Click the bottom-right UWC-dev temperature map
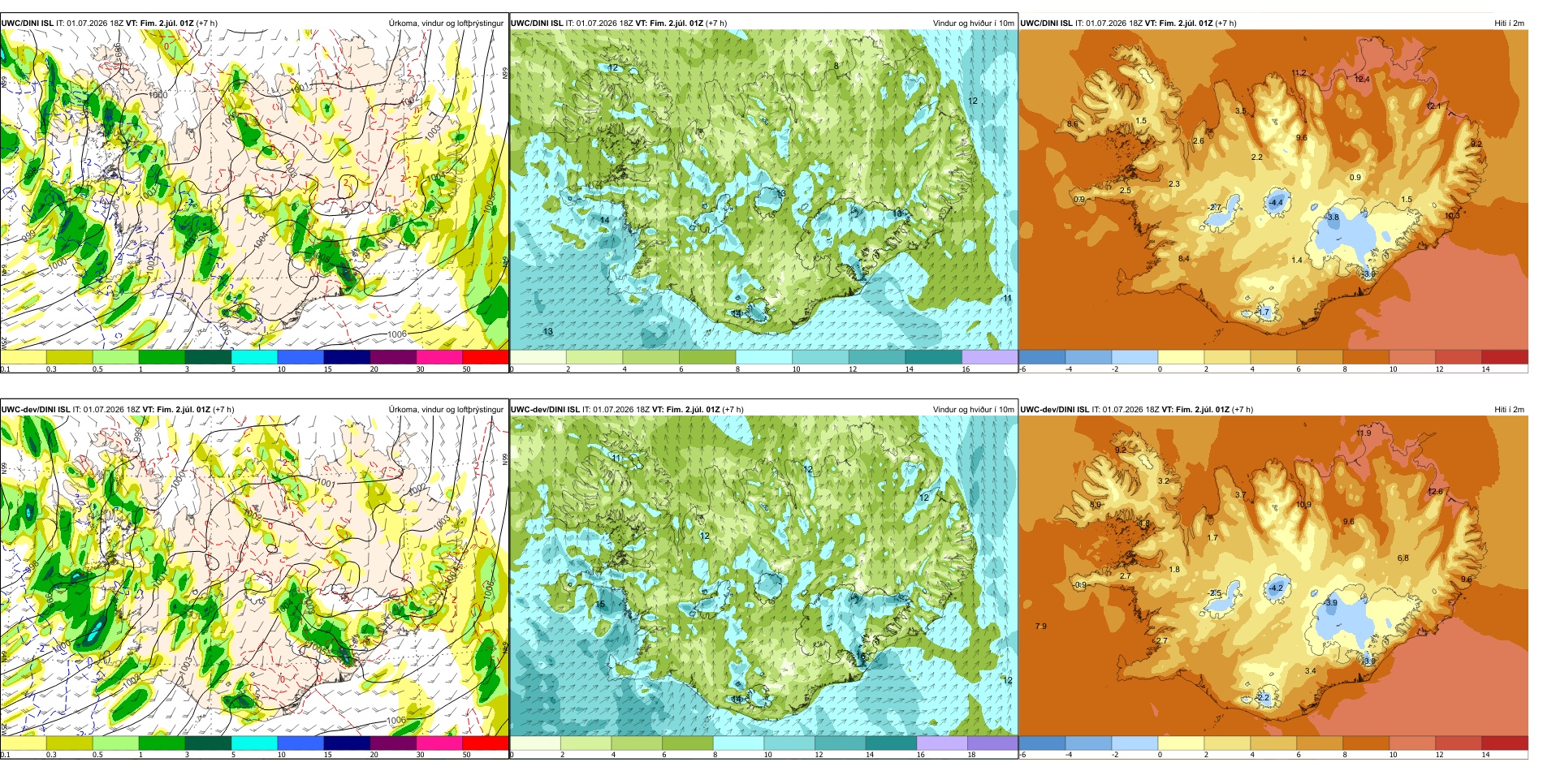Image resolution: width=1543 pixels, height=771 pixels. pos(1273,576)
